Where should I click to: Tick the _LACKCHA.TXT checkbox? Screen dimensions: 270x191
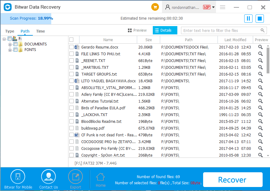[x=71, y=115]
